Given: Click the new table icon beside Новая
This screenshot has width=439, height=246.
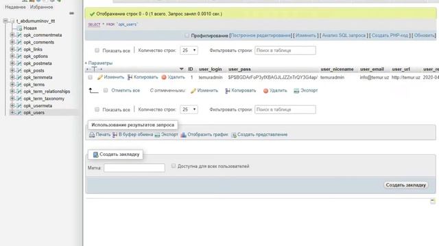Looking at the screenshot, I should pyautogui.click(x=19, y=28).
